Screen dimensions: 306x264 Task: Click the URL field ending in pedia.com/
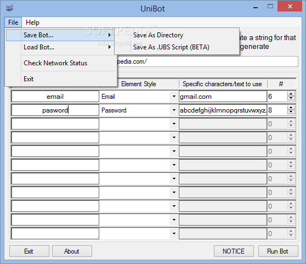tap(207, 61)
